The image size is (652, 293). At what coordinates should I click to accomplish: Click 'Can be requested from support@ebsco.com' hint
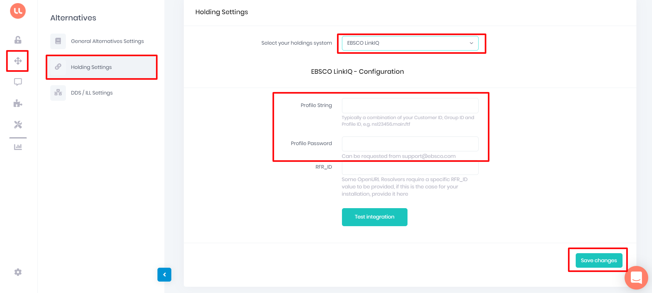[398, 156]
